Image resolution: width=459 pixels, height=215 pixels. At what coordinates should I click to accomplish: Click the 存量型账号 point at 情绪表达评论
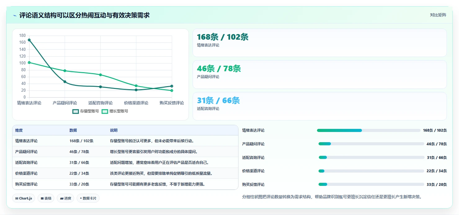(x=29, y=40)
